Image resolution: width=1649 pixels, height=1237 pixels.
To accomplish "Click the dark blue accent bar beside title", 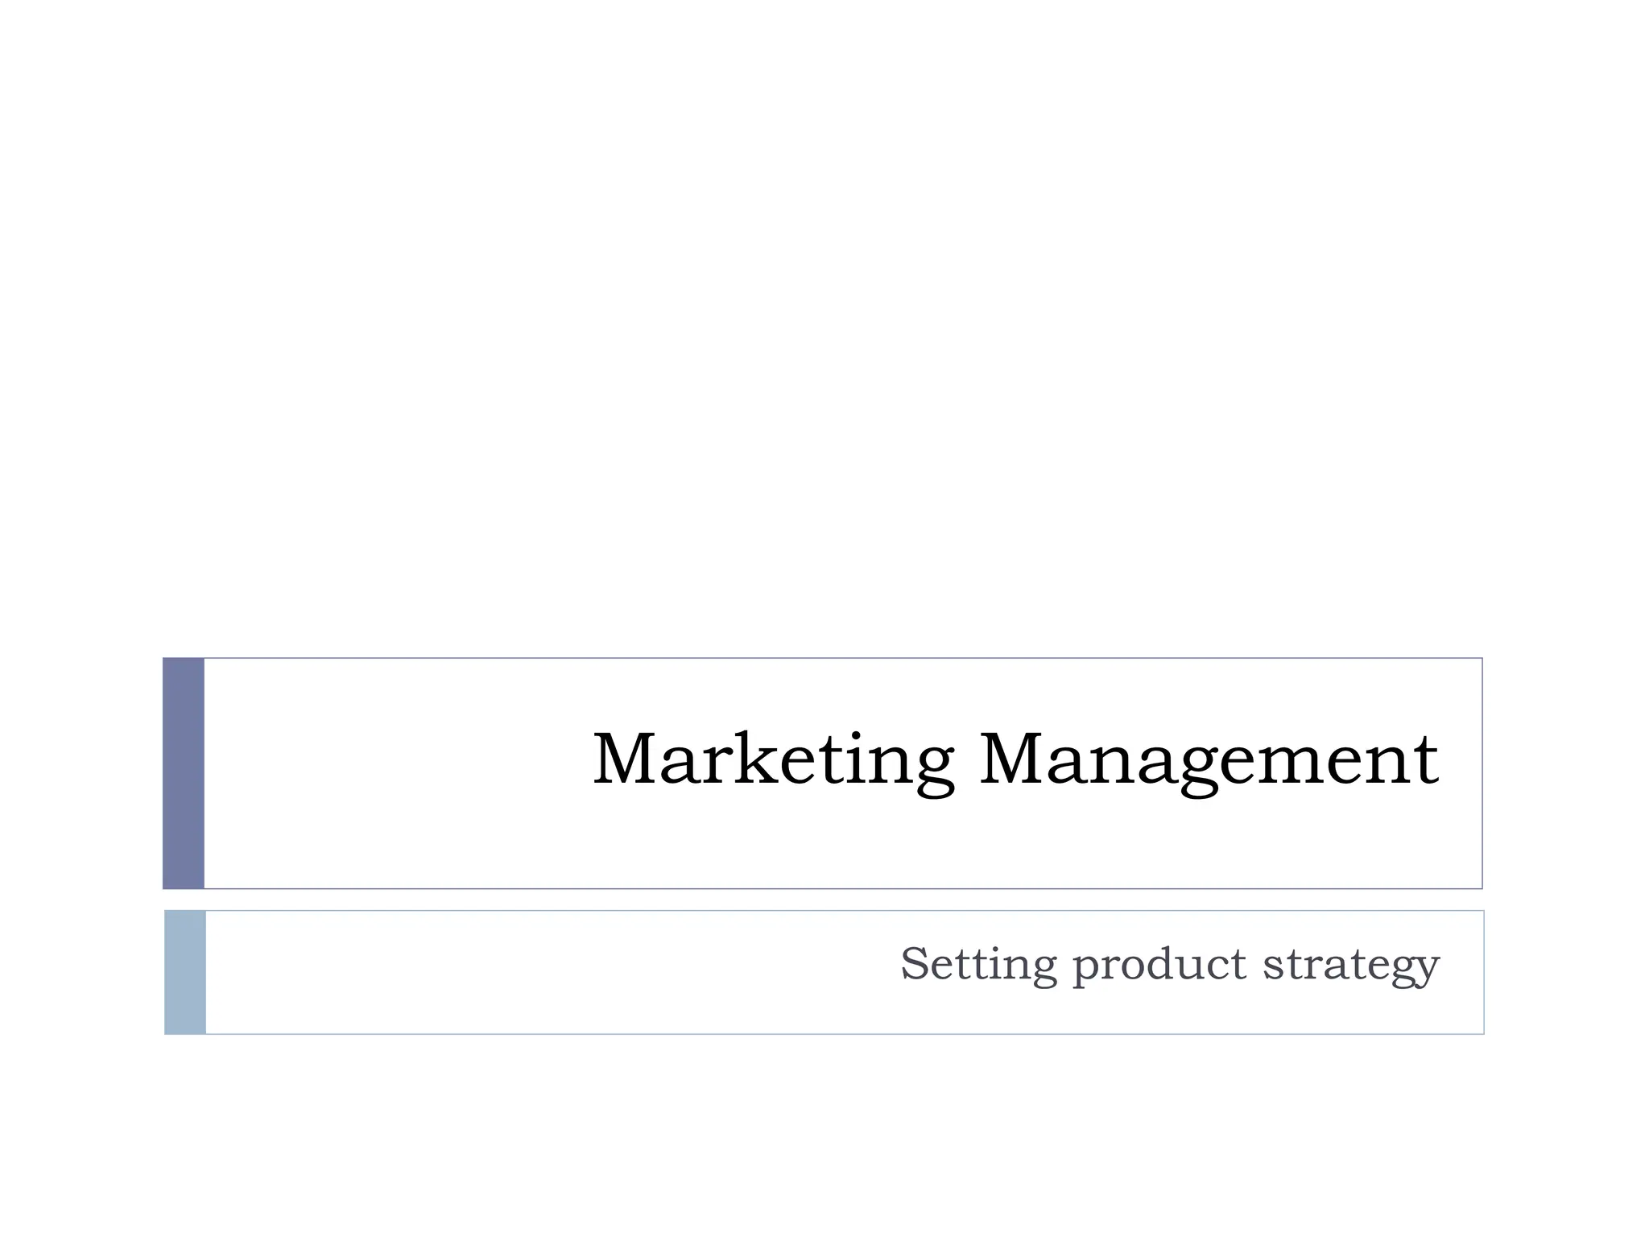I will coord(184,773).
